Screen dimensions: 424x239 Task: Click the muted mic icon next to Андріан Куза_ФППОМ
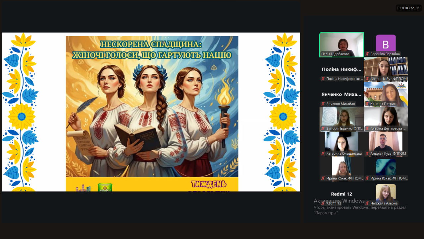(367, 153)
